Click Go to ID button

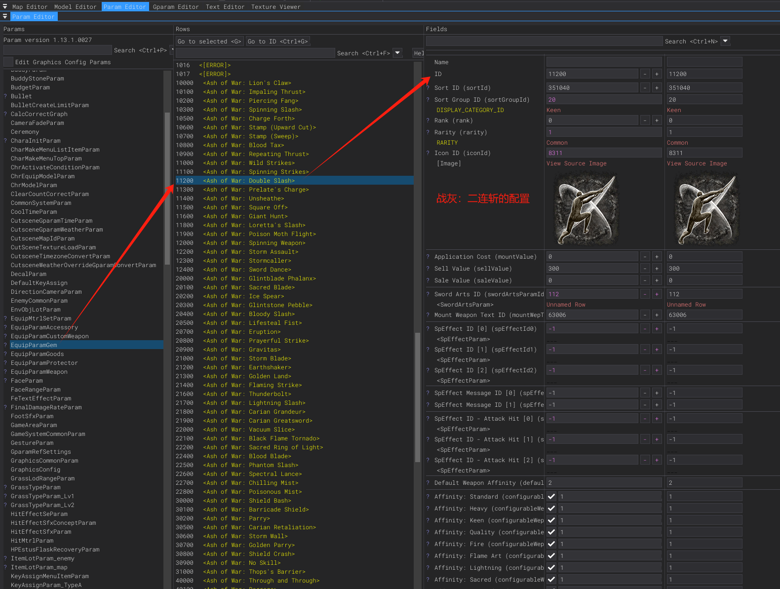[278, 41]
